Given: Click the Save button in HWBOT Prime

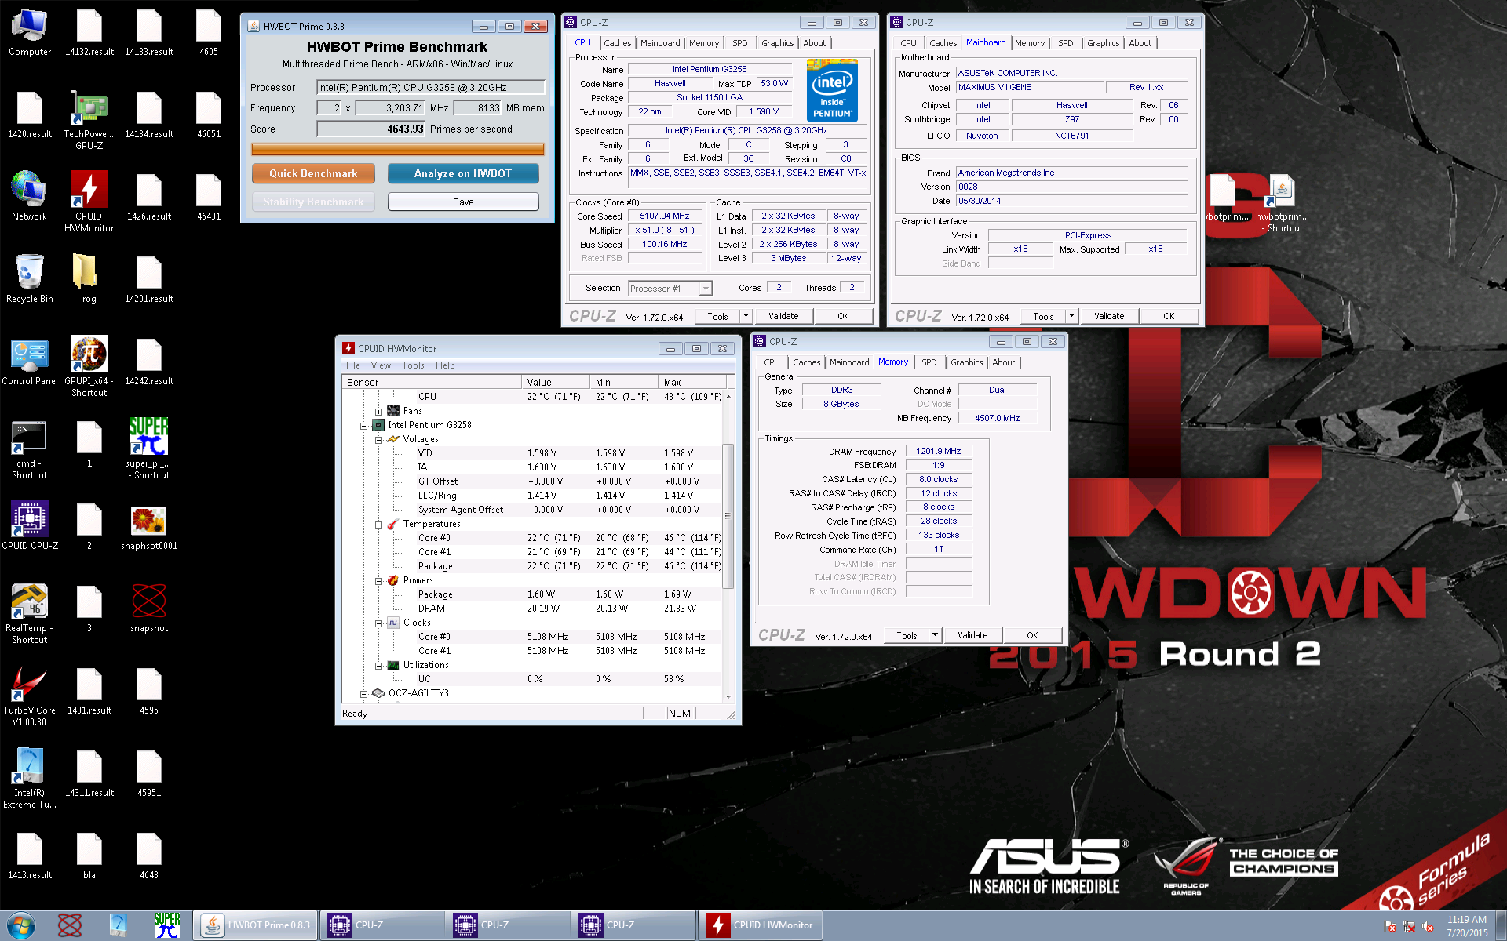Looking at the screenshot, I should [x=463, y=202].
